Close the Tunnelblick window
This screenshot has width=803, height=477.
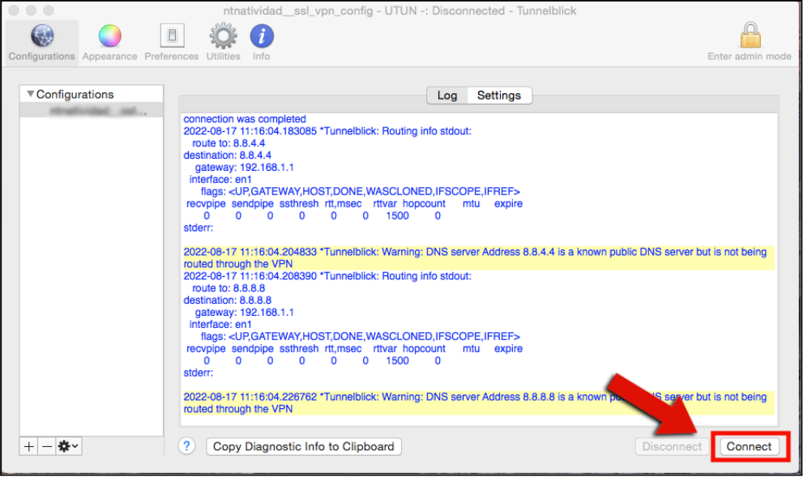(x=14, y=11)
